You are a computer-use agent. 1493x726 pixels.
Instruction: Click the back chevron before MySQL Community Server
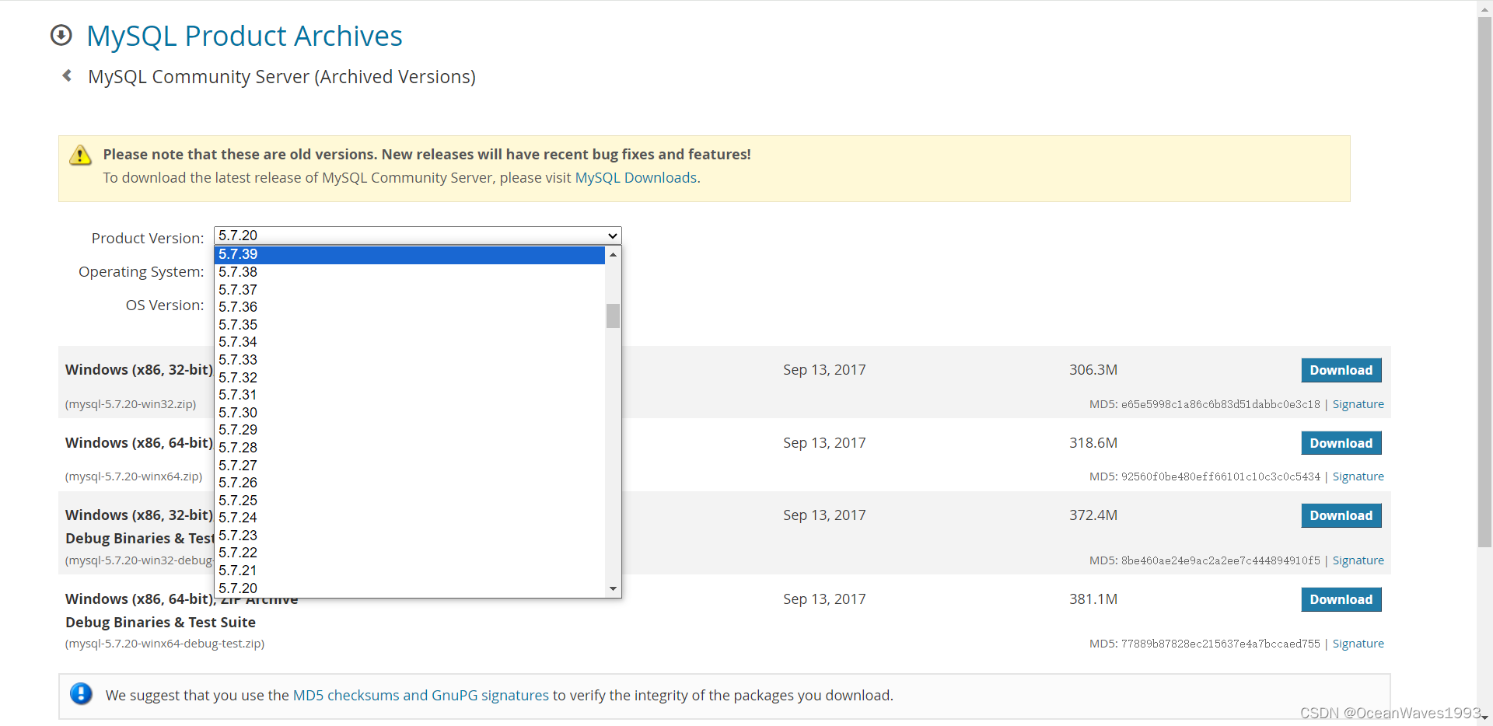[x=67, y=75]
